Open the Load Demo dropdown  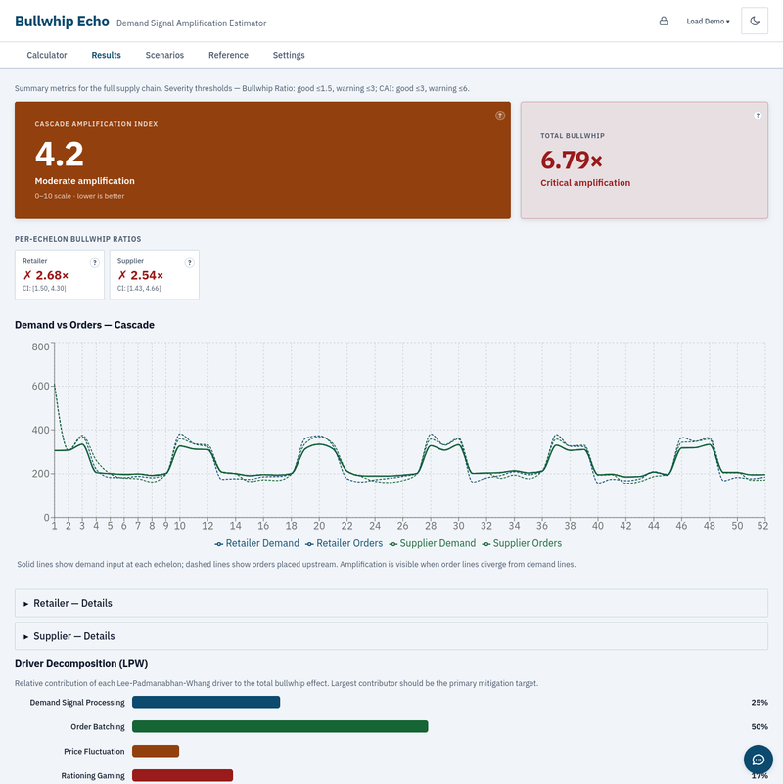click(x=708, y=21)
